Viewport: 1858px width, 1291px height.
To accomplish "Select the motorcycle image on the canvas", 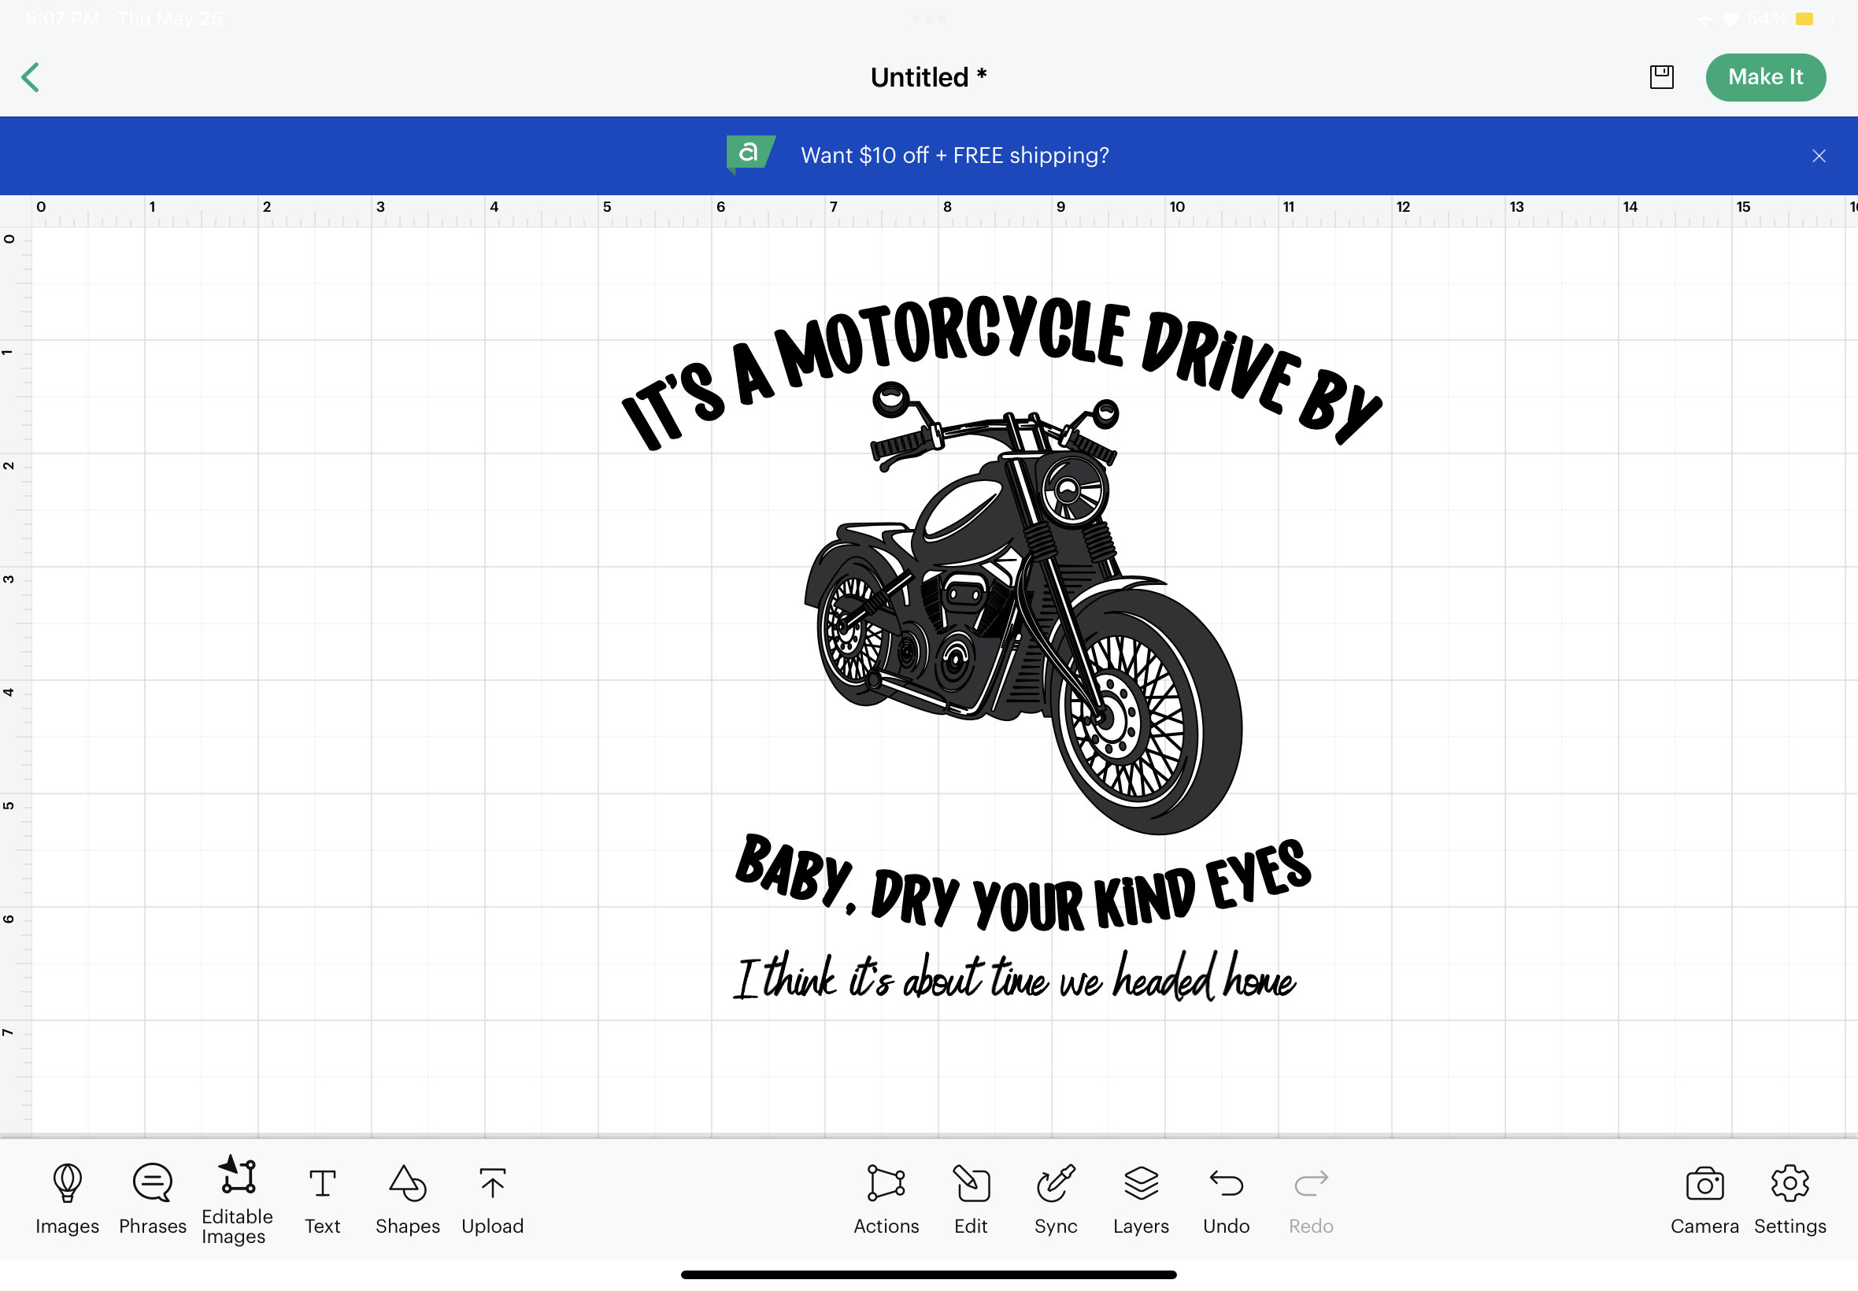I will [1023, 608].
